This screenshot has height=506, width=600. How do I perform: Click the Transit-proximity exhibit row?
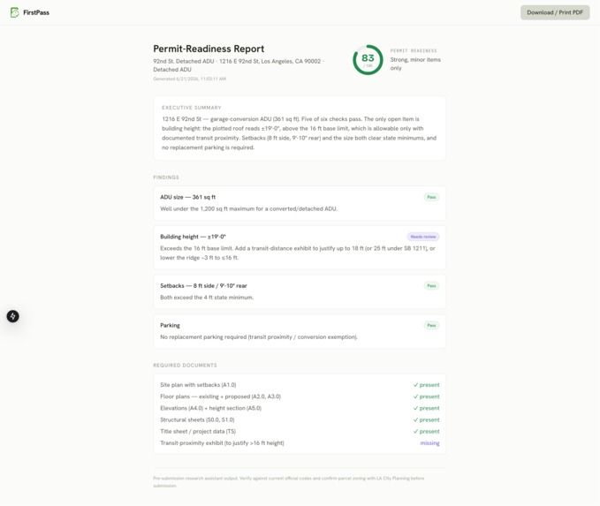pyautogui.click(x=300, y=443)
